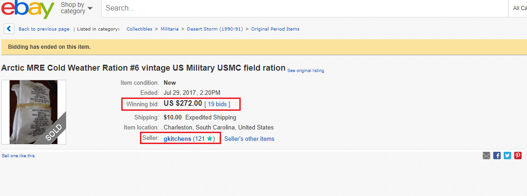The width and height of the screenshot is (527, 196).
Task: Open the Shop by category dropdown
Action: [76, 8]
